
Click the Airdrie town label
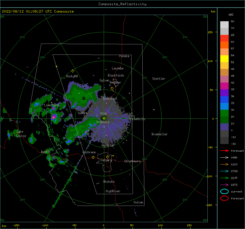(107, 145)
